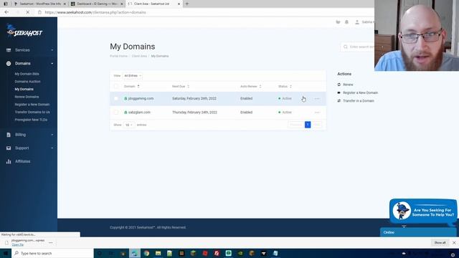The height and width of the screenshot is (258, 459).
Task: Open a new browser tab
Action: point(187,4)
